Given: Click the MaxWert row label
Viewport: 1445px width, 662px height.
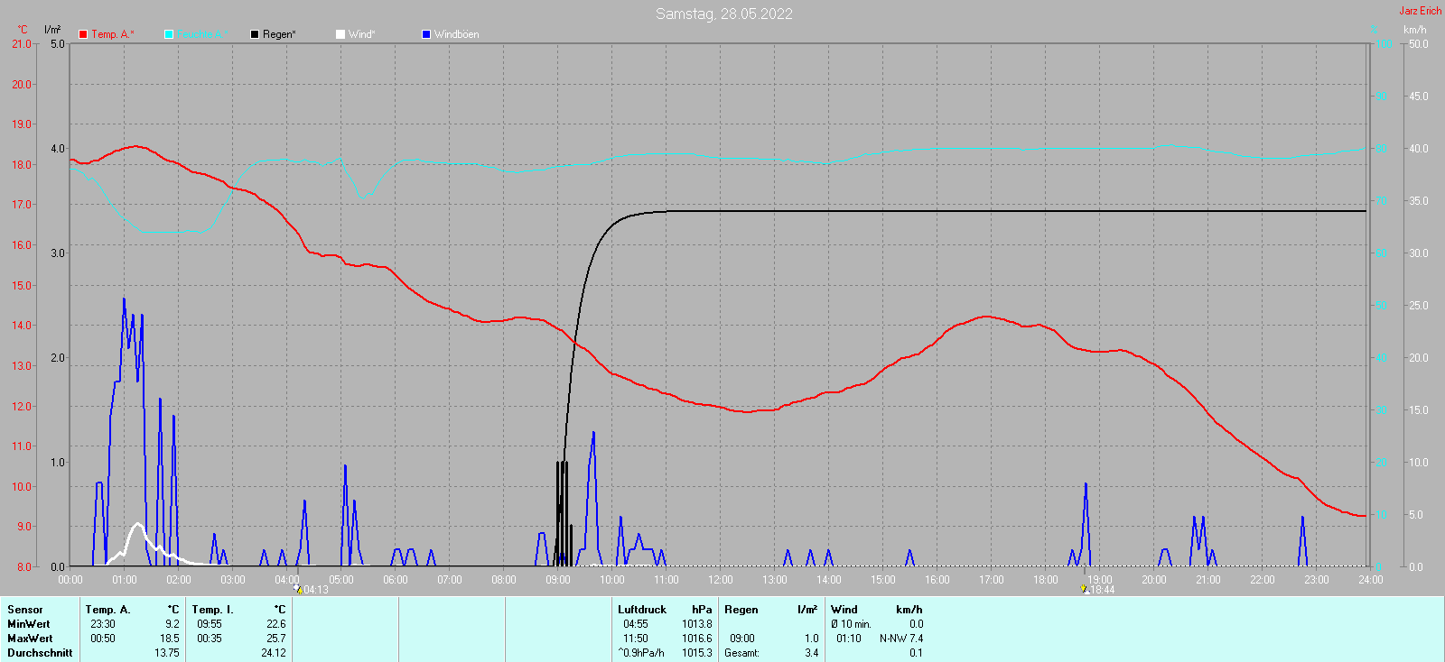Looking at the screenshot, I should [x=30, y=639].
